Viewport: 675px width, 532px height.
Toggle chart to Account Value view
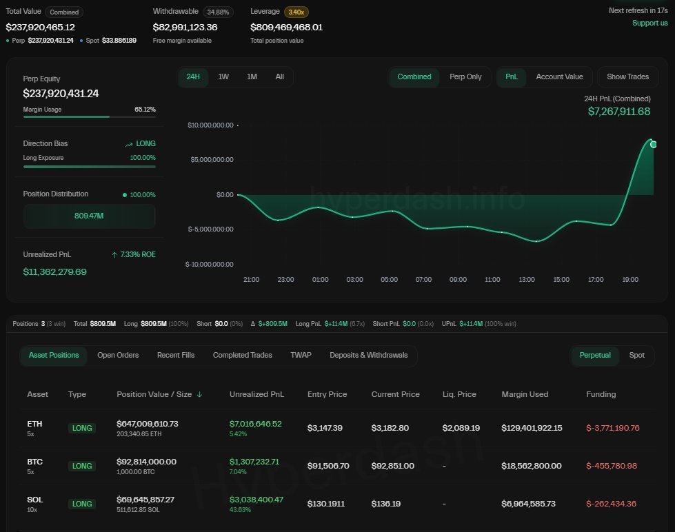(x=559, y=77)
